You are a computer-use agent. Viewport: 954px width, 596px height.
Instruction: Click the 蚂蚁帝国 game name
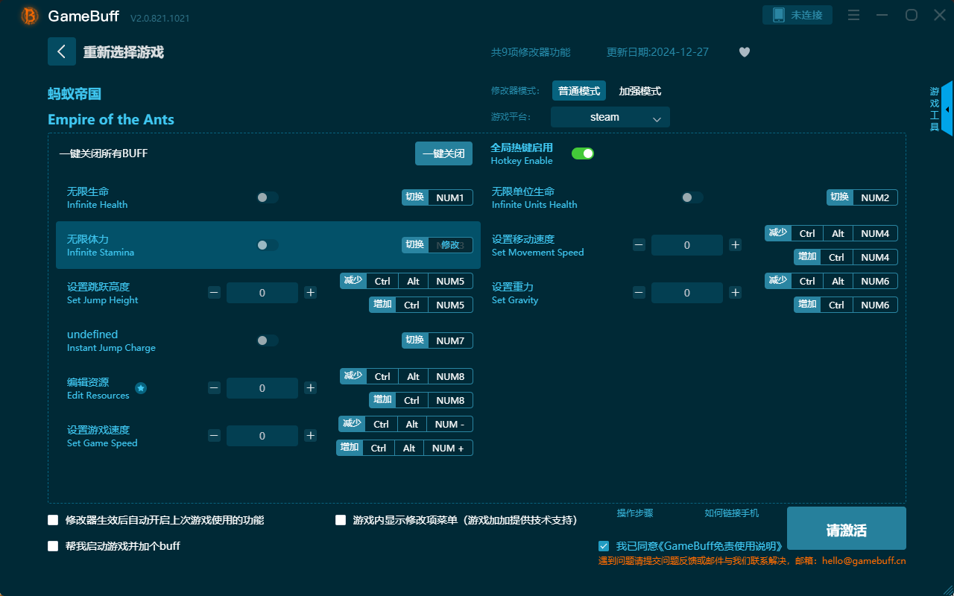75,94
